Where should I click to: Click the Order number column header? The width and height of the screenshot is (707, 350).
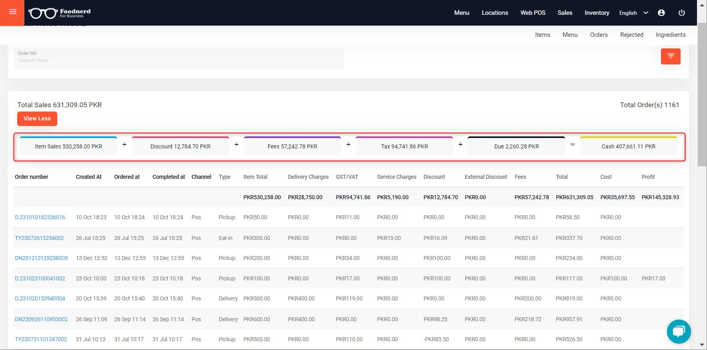click(x=31, y=177)
